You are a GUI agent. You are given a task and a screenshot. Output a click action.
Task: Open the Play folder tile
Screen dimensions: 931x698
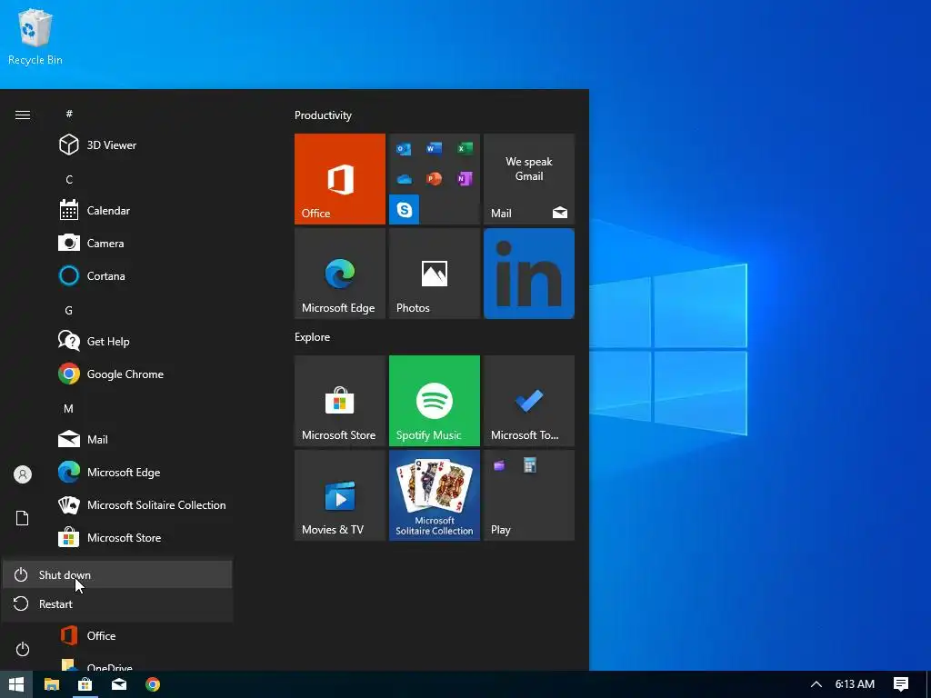[529, 495]
